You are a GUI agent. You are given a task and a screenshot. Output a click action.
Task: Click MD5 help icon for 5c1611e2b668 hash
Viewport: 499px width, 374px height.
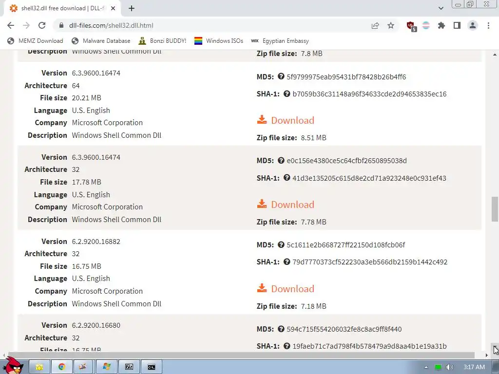coord(281,244)
